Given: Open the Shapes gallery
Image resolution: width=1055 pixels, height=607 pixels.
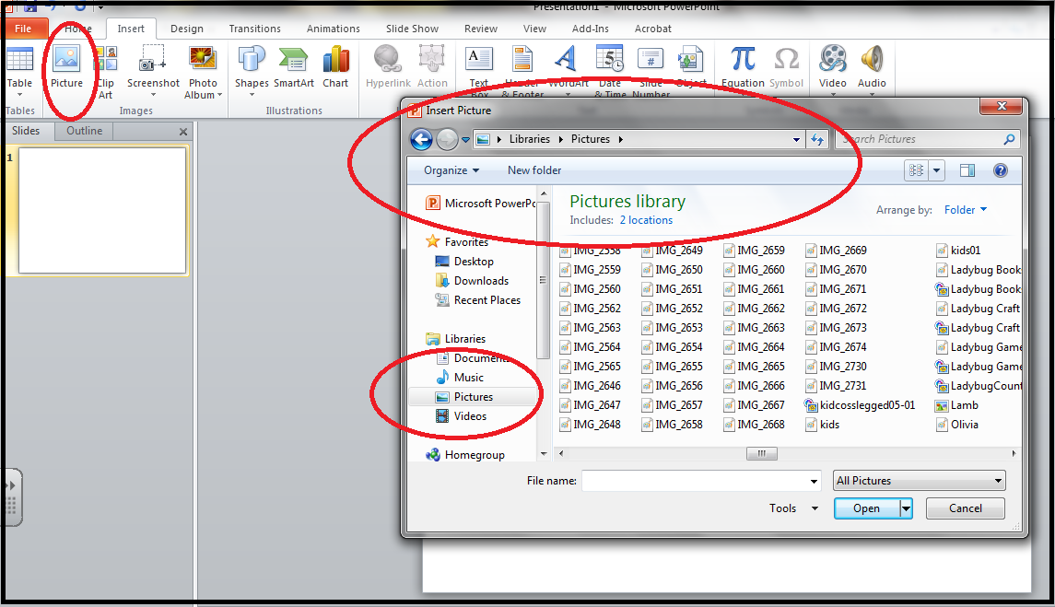Looking at the screenshot, I should [252, 71].
